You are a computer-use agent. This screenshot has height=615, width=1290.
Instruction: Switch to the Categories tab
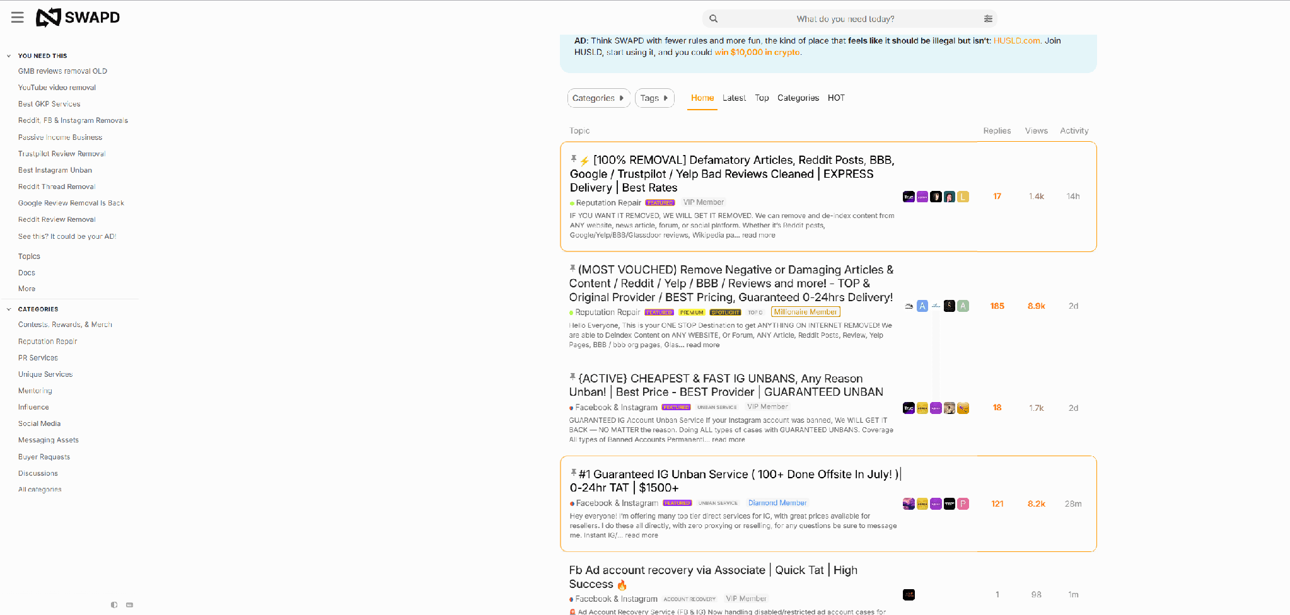(798, 98)
